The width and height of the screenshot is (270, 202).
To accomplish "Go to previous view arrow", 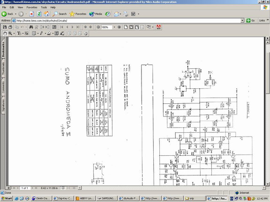I will tap(85, 27).
